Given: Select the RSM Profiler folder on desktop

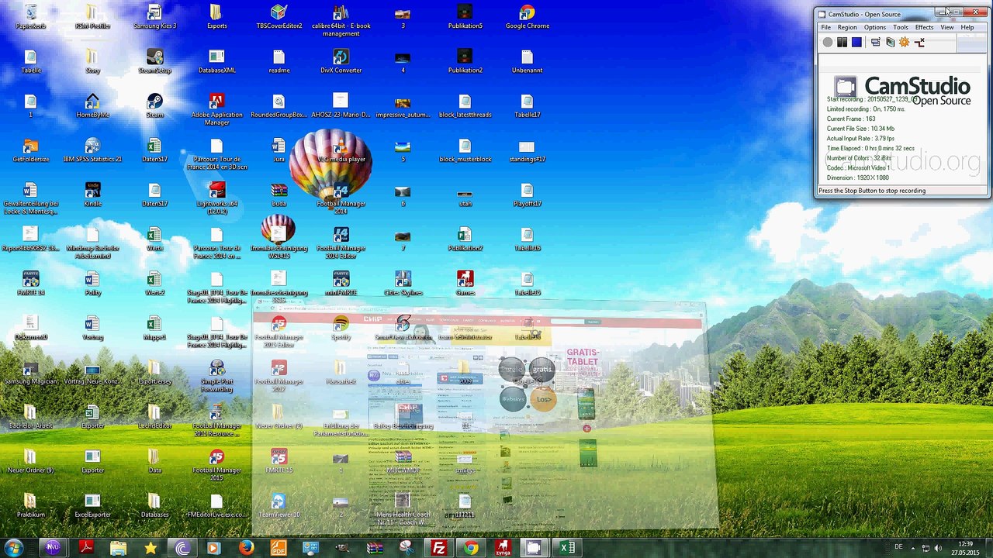Looking at the screenshot, I should (x=92, y=16).
